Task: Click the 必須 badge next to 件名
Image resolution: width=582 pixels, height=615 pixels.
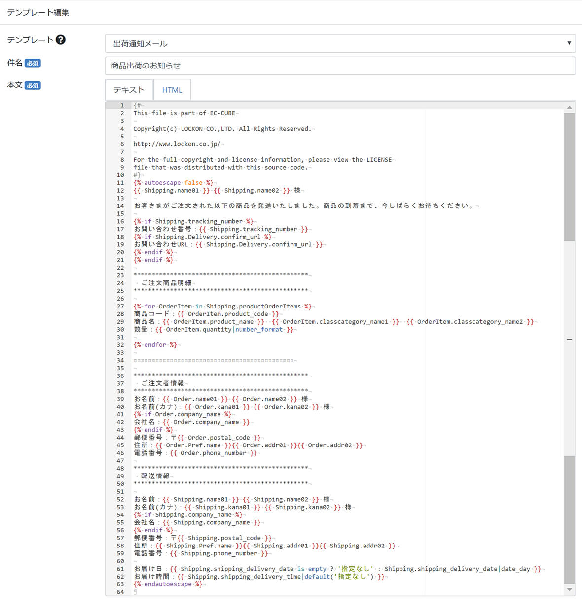Action: 33,63
